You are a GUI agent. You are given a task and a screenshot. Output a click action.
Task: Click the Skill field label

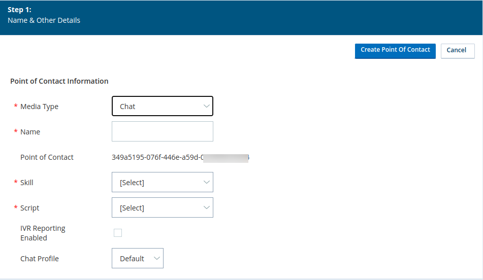pyautogui.click(x=26, y=183)
